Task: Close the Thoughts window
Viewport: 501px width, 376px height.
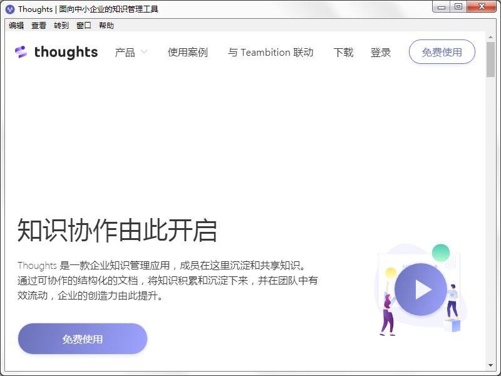Action: pos(481,7)
